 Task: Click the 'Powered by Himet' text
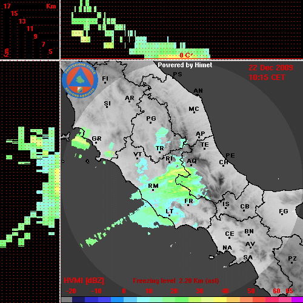tap(185, 65)
